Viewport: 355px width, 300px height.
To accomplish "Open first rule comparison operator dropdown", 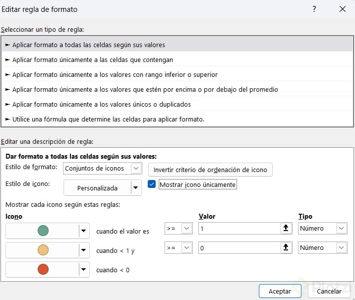I will tap(186, 229).
